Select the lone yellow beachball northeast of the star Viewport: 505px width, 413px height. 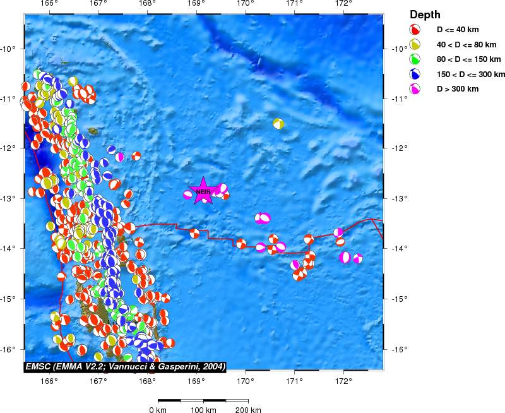point(278,123)
